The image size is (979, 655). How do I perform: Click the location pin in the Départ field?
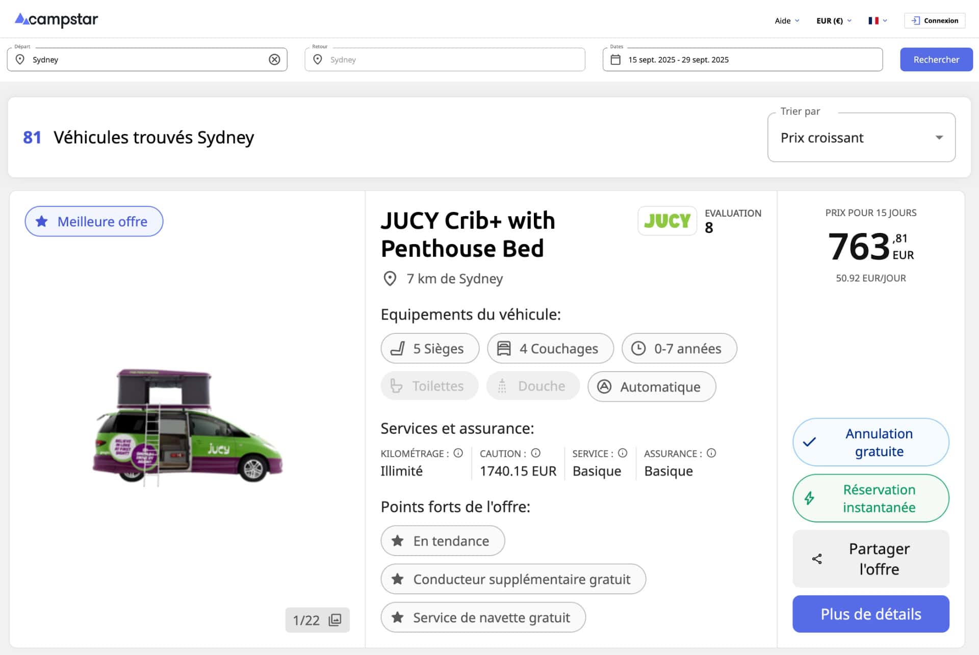(x=20, y=59)
